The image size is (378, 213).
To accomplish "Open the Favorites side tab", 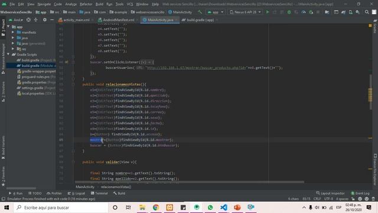I will (x=3, y=176).
